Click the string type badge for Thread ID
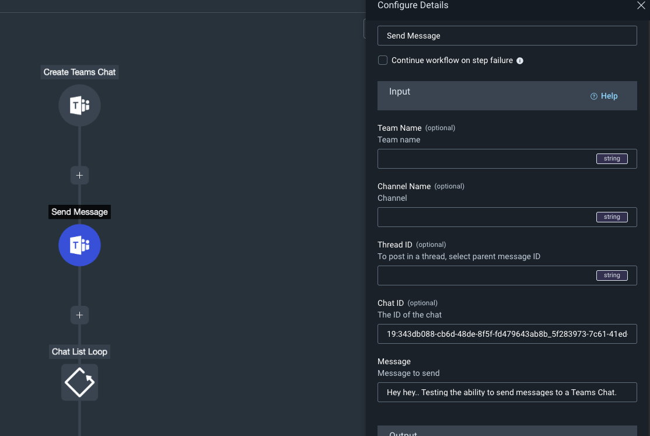 coord(611,275)
